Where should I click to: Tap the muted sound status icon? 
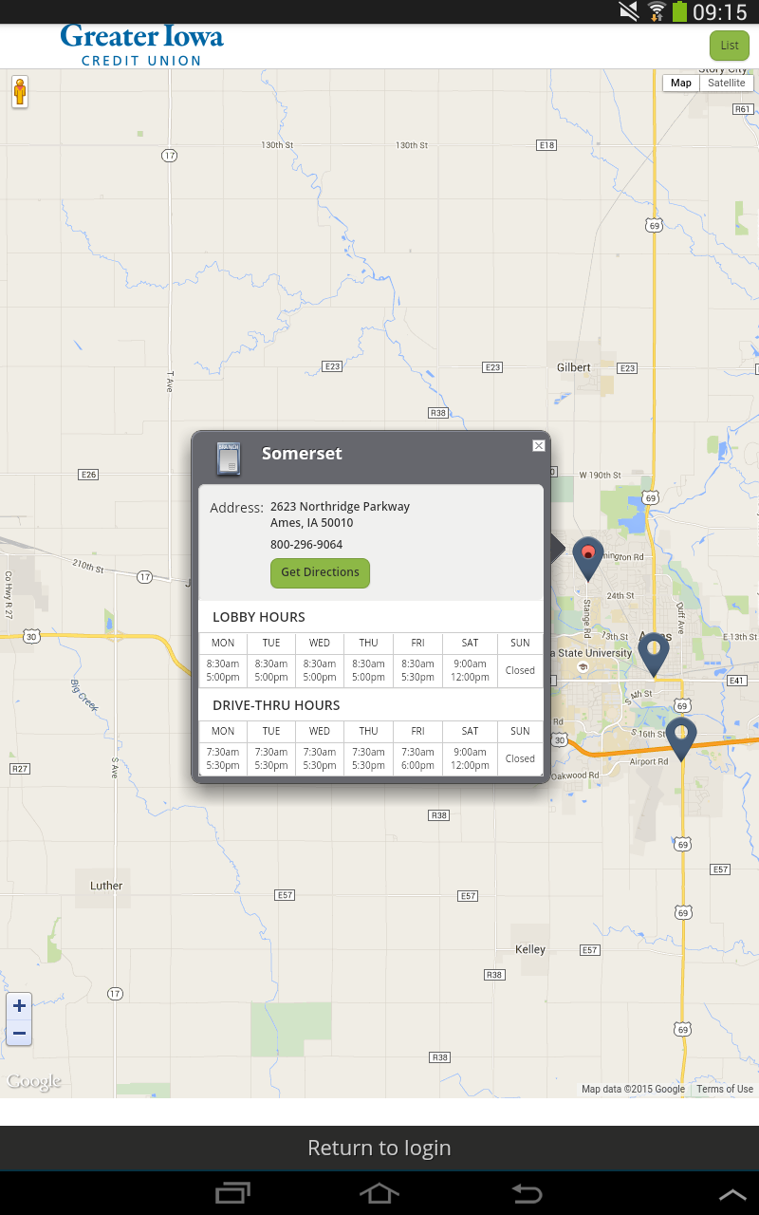pyautogui.click(x=629, y=11)
